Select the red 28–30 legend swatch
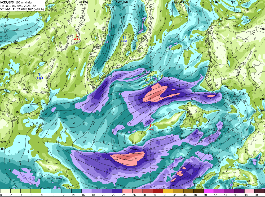 (148, 191)
